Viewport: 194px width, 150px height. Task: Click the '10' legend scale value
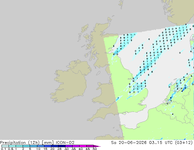click(38, 149)
